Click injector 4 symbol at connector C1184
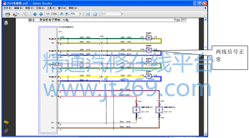Viewport: 249px width, 138px height. (149, 76)
